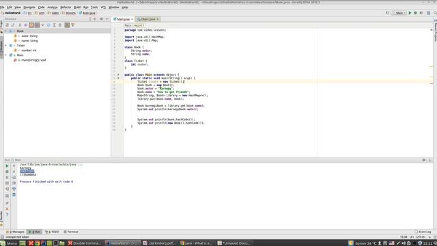This screenshot has height=246, width=437.
Task: Collapse the Main class node in the Structure tree
Action: pos(6,55)
